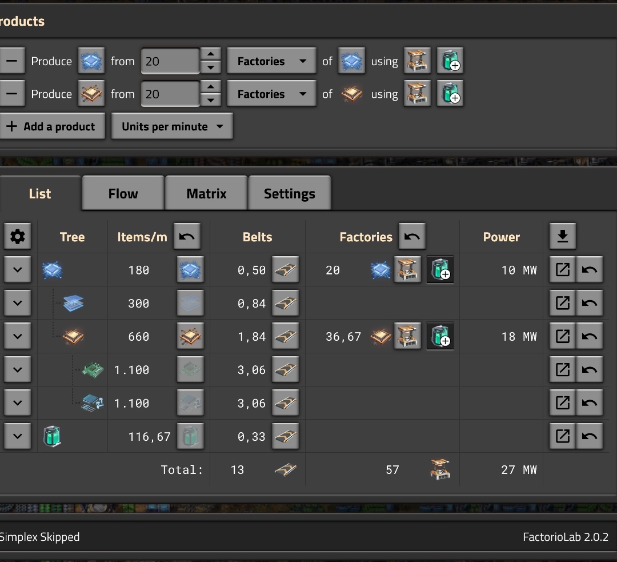Open column settings via the gear icon
Screen dimensions: 617x562
click(x=17, y=236)
